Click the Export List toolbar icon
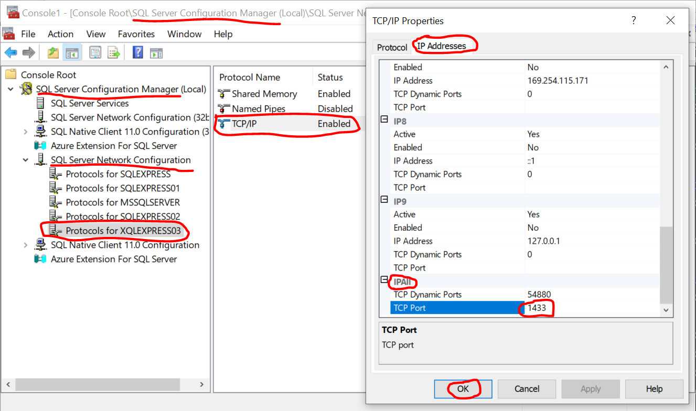The width and height of the screenshot is (696, 411). (113, 52)
